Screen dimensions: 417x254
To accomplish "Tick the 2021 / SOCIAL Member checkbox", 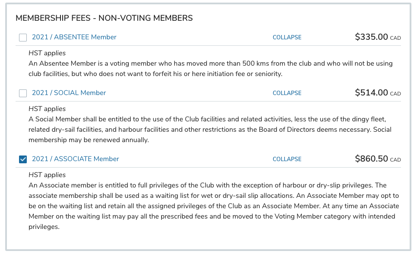I will coord(23,93).
